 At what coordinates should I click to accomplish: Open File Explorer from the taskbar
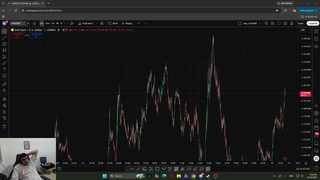179,176
